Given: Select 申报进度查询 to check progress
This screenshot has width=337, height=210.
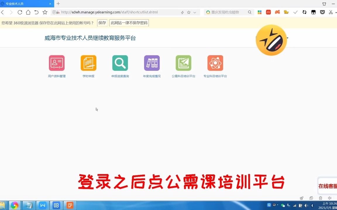Looking at the screenshot, I should [x=120, y=63].
